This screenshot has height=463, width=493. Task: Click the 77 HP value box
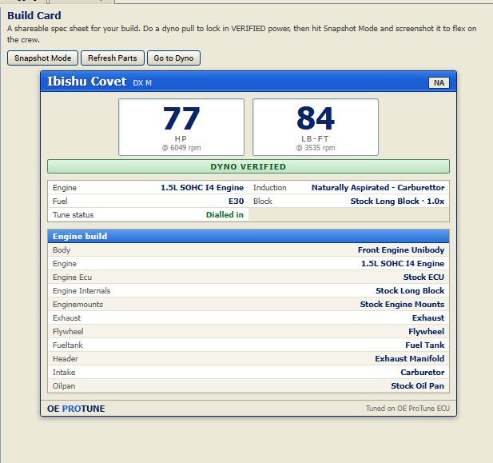pyautogui.click(x=181, y=127)
